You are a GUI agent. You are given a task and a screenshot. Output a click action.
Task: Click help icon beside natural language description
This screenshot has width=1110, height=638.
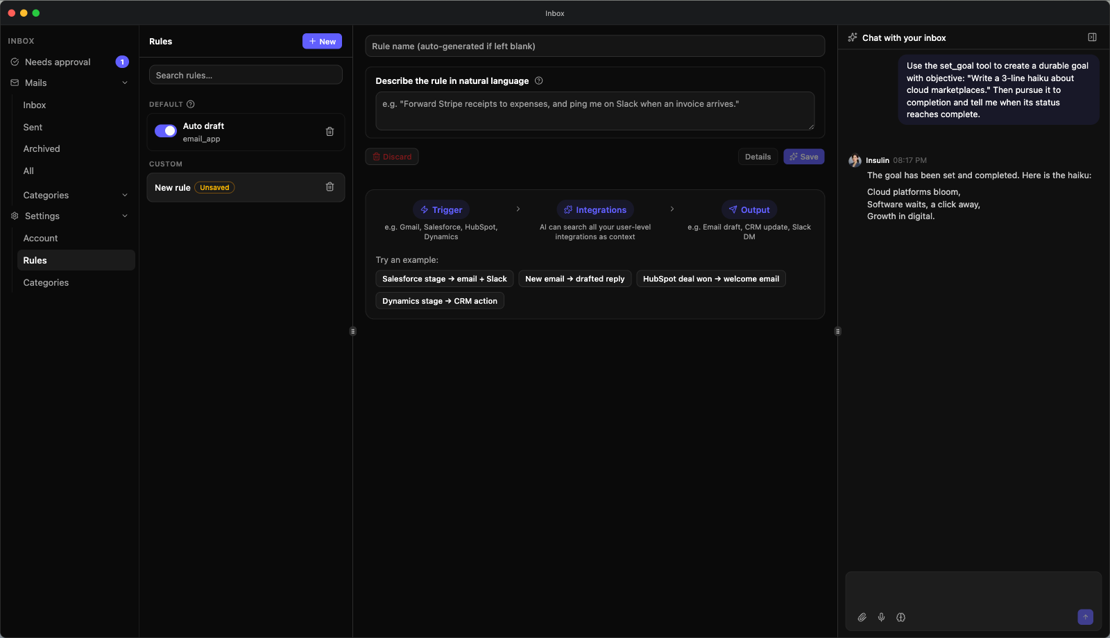538,80
